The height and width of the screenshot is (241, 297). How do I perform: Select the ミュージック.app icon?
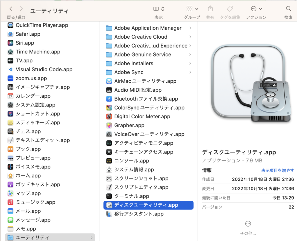point(10,202)
